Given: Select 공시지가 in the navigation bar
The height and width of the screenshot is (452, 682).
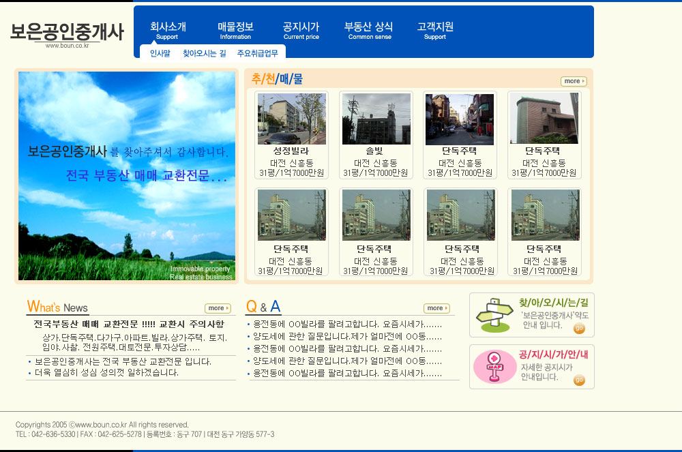Looking at the screenshot, I should coord(301,30).
